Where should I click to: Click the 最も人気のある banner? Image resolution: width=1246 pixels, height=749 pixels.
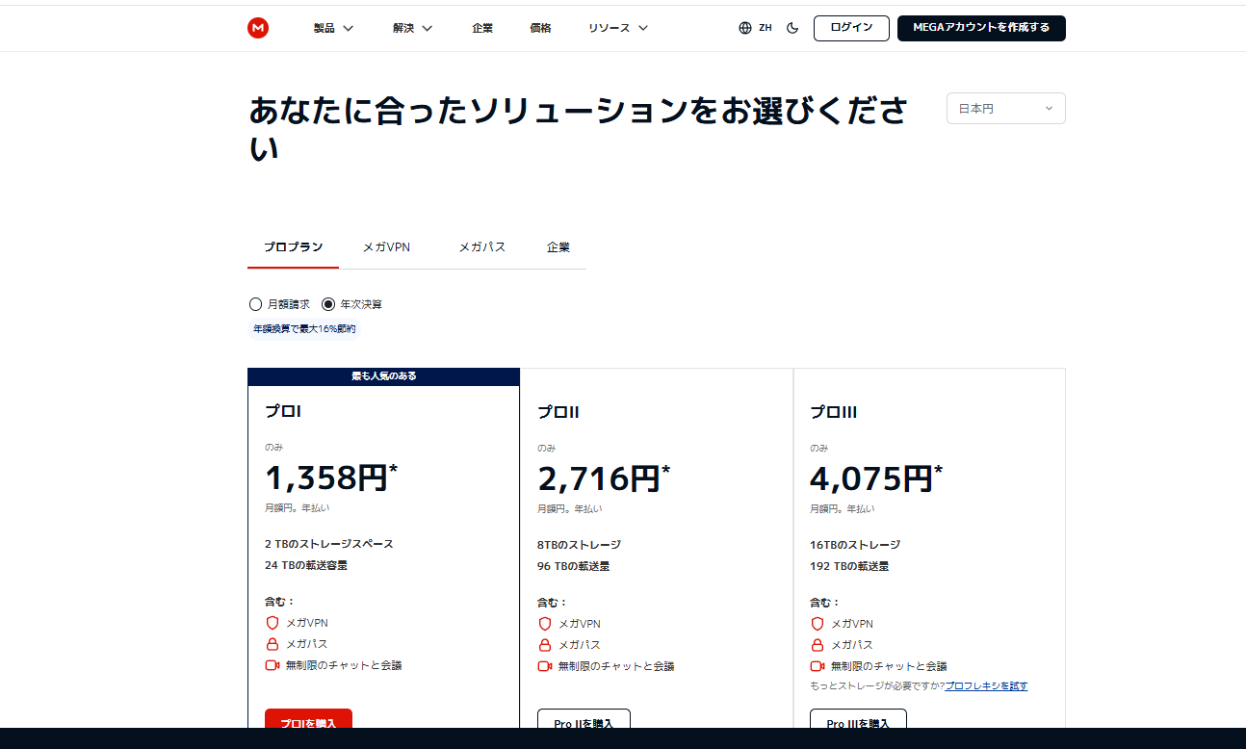(x=383, y=376)
